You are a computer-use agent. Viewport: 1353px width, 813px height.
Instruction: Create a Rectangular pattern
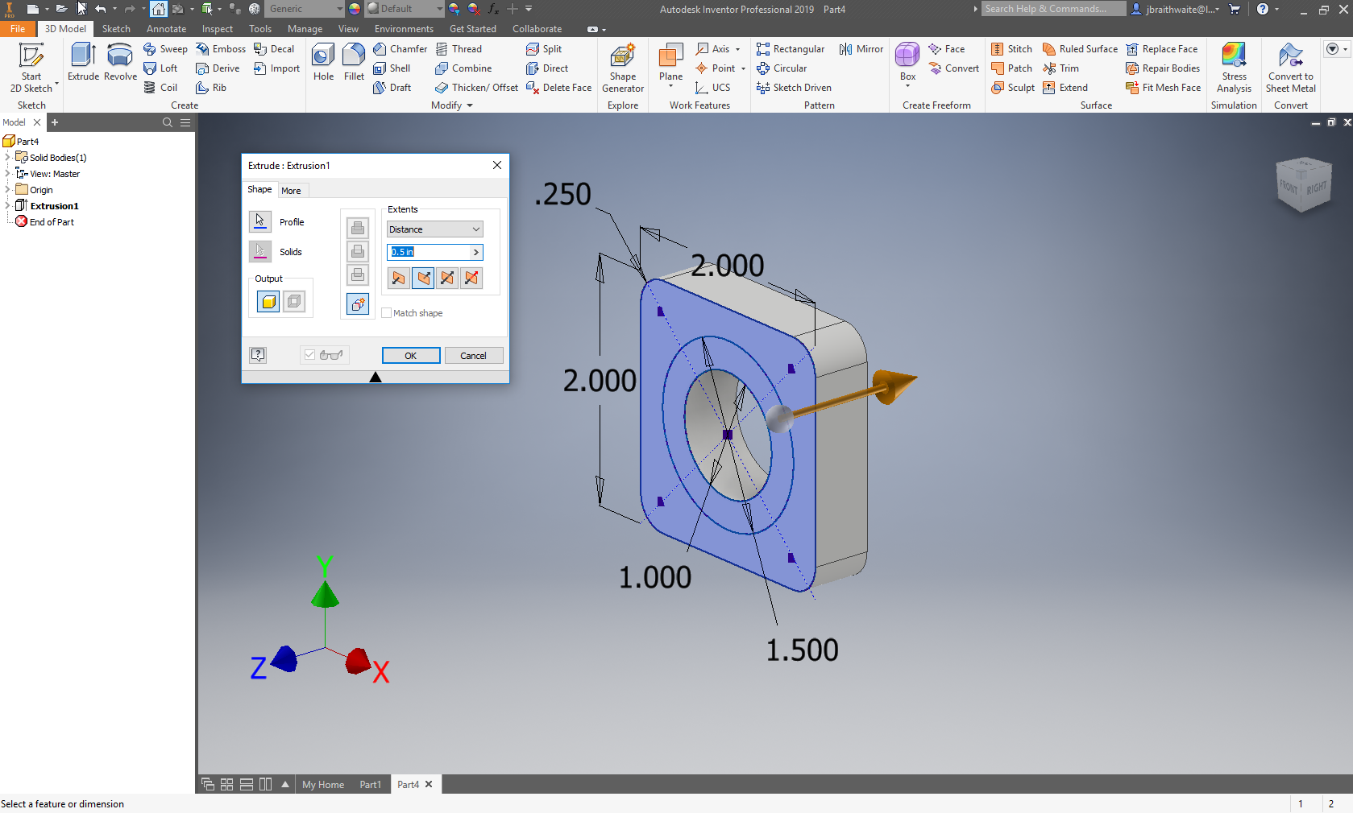pos(791,49)
